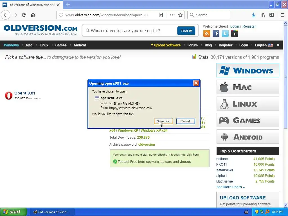Go back using the browser back arrow
This screenshot has width=288, height=216.
6,15
